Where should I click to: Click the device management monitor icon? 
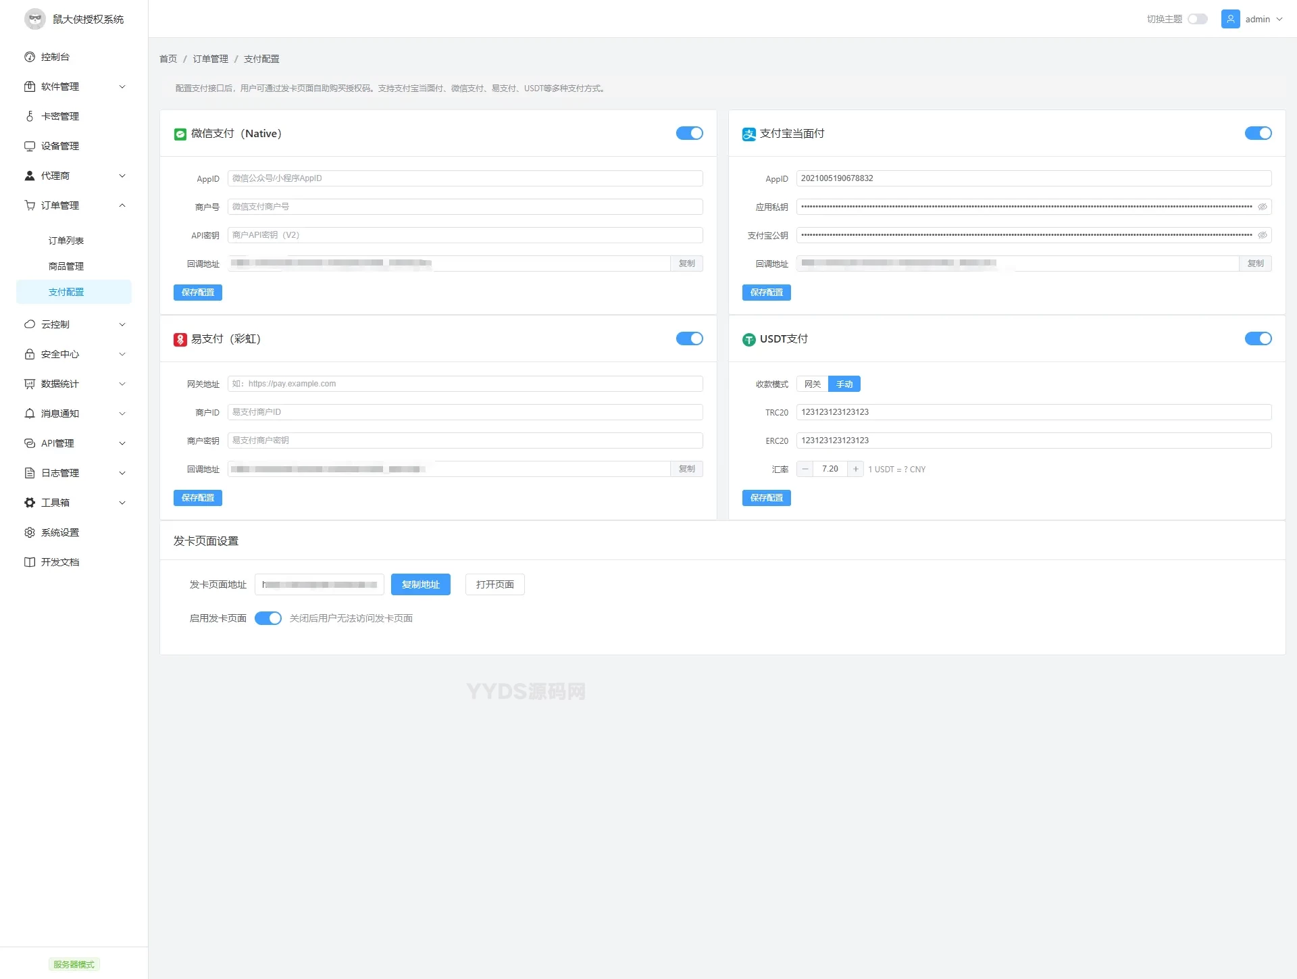point(30,146)
